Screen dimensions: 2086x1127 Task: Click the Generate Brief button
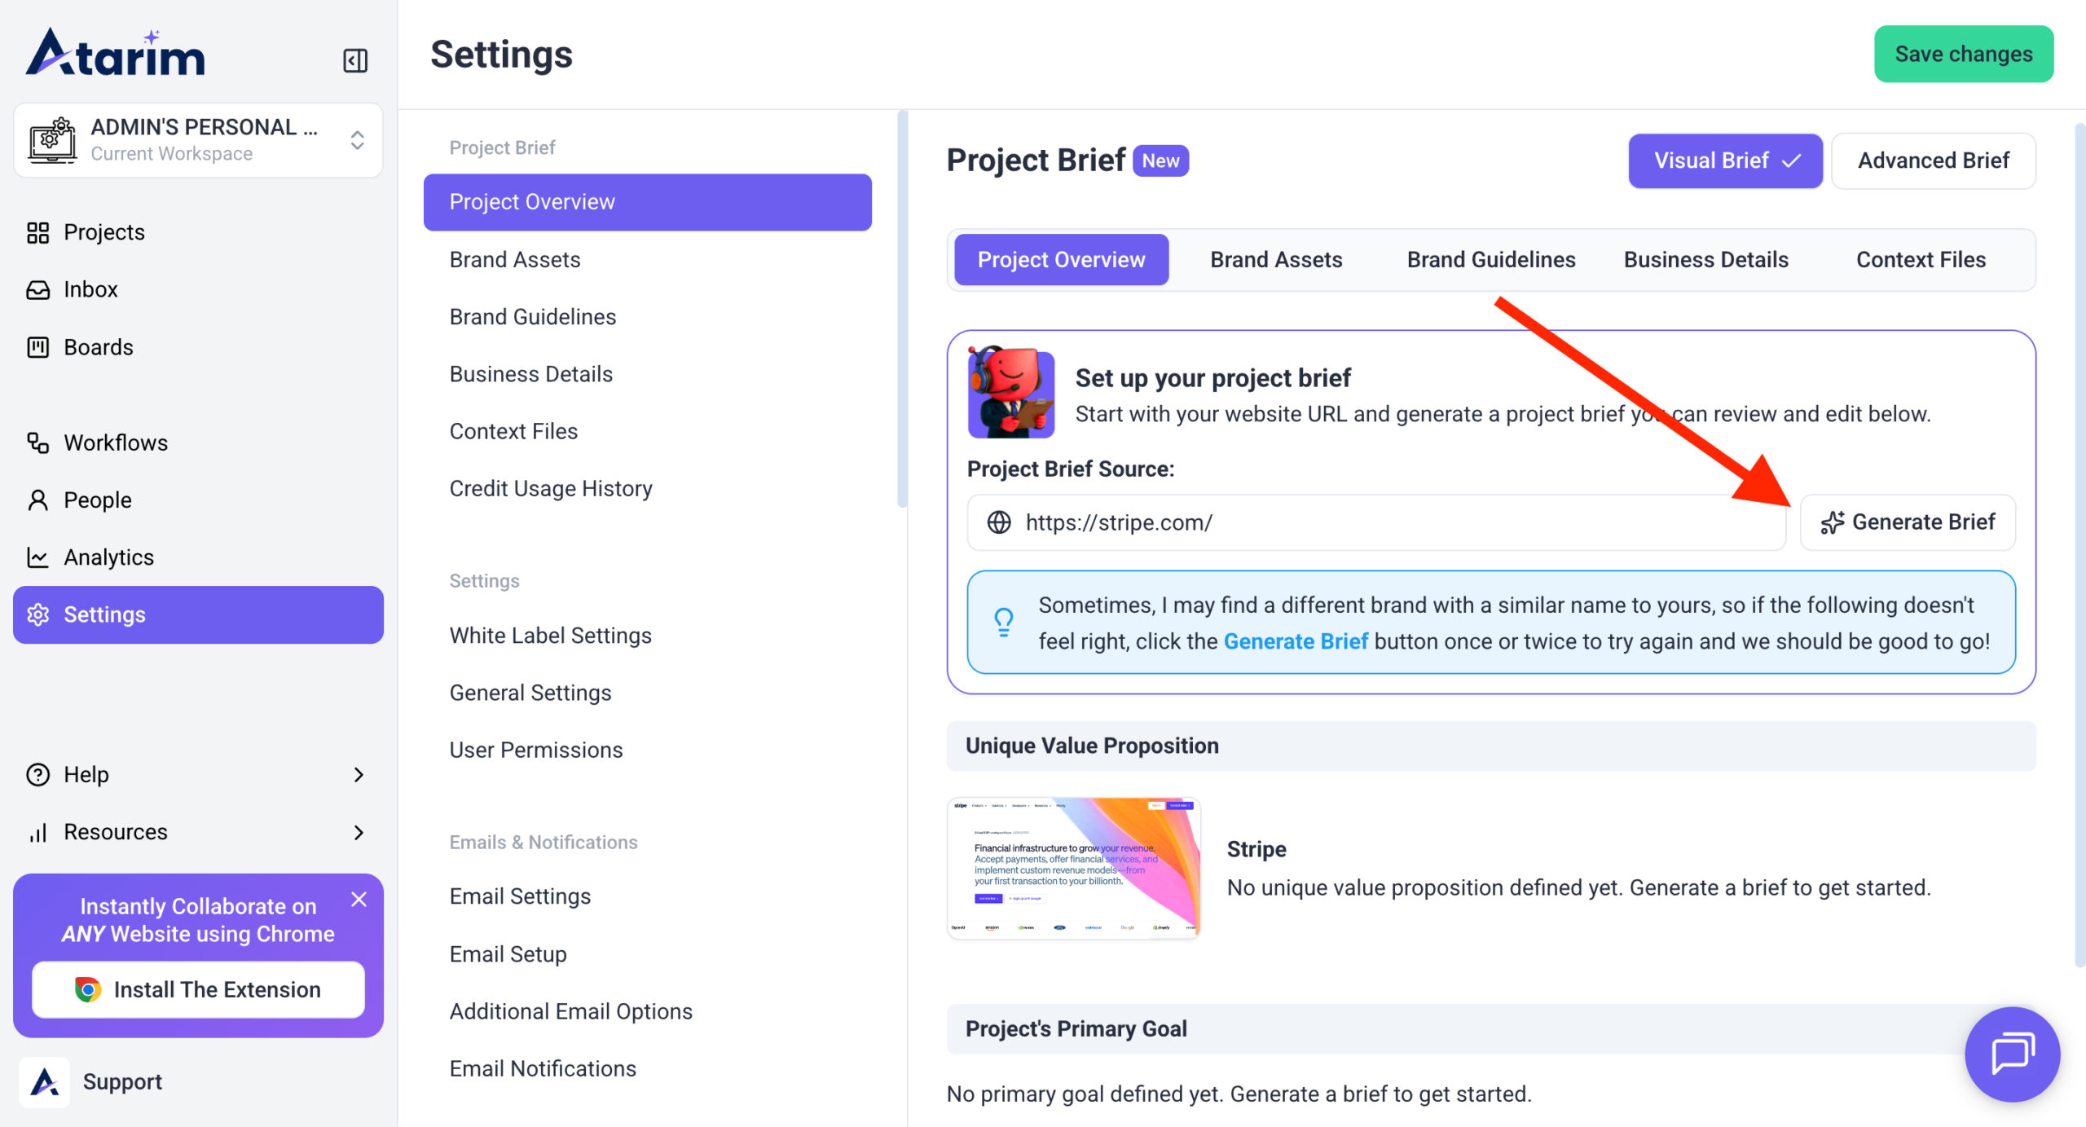click(1908, 522)
